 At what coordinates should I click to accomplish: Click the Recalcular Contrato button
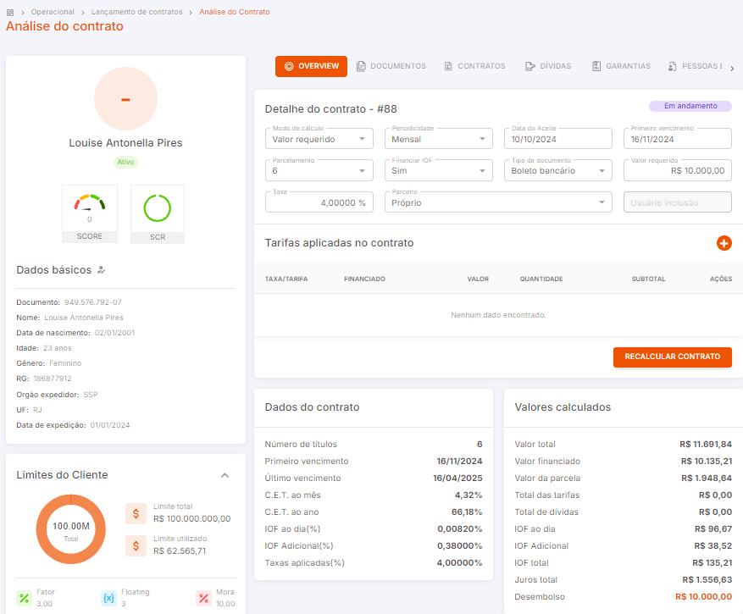pos(673,357)
